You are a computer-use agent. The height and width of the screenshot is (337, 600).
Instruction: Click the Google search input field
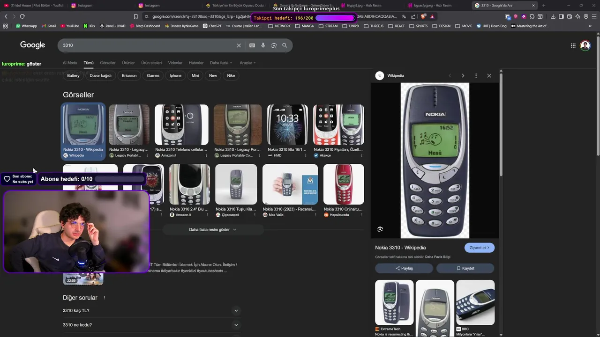click(148, 45)
